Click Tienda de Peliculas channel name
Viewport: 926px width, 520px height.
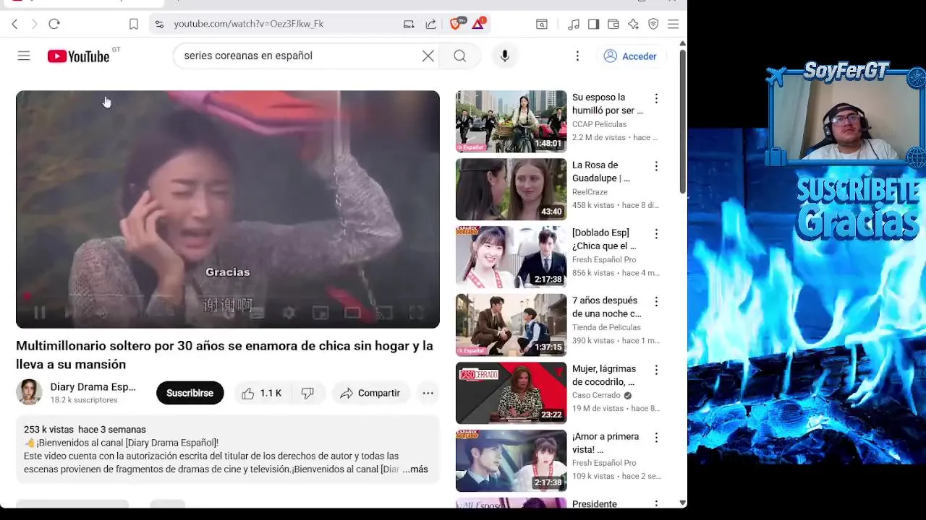click(606, 327)
